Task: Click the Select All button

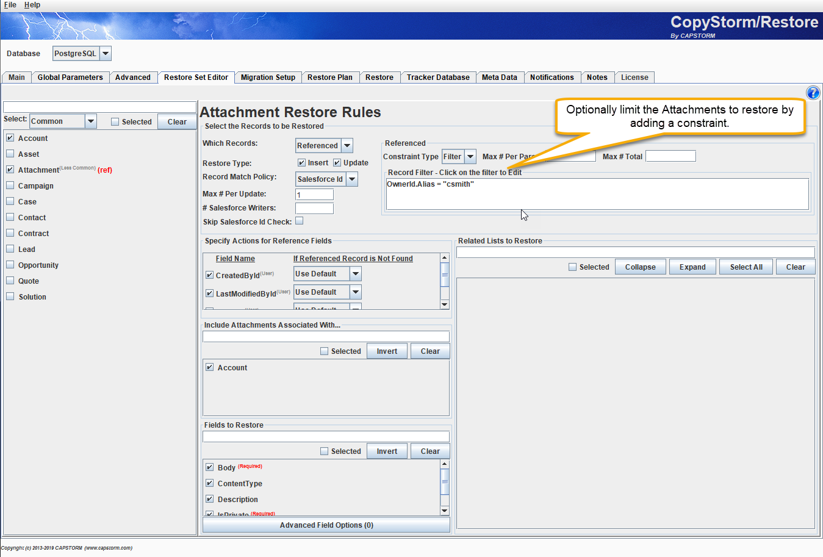Action: [x=746, y=267]
